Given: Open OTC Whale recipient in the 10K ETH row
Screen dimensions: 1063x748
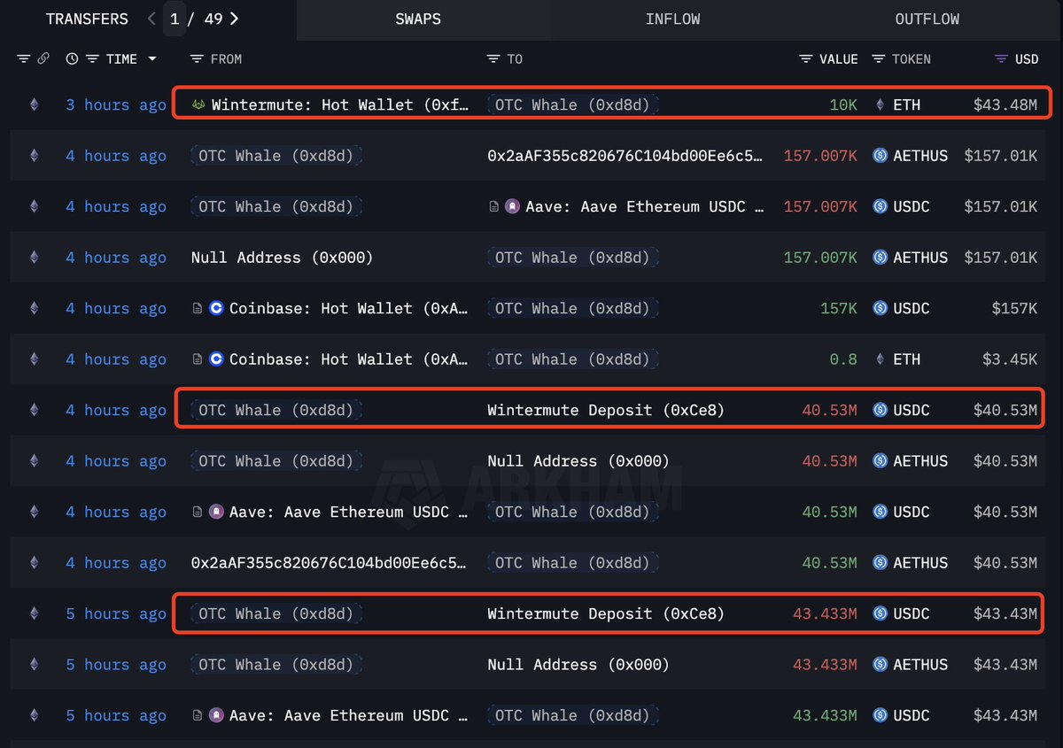Looking at the screenshot, I should click(x=572, y=104).
